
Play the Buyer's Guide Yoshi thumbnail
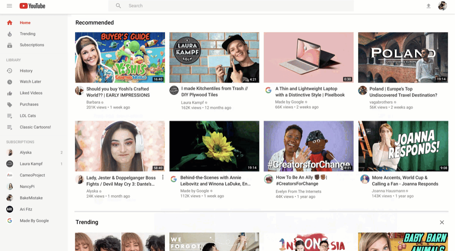point(120,57)
